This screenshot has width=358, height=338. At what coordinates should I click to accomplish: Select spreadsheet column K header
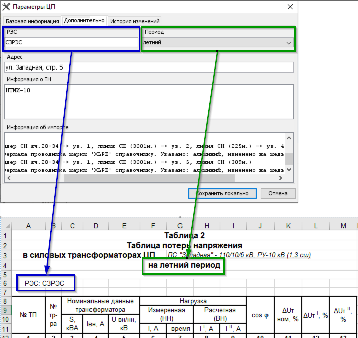(288, 226)
